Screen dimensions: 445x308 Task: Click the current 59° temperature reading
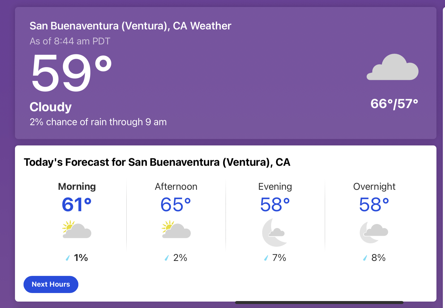(x=71, y=73)
